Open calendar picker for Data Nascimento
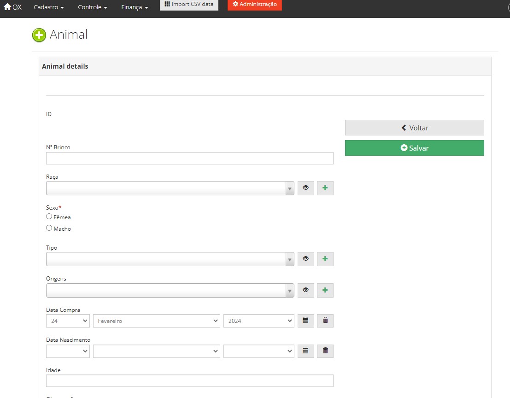This screenshot has height=398, width=510. click(x=305, y=351)
